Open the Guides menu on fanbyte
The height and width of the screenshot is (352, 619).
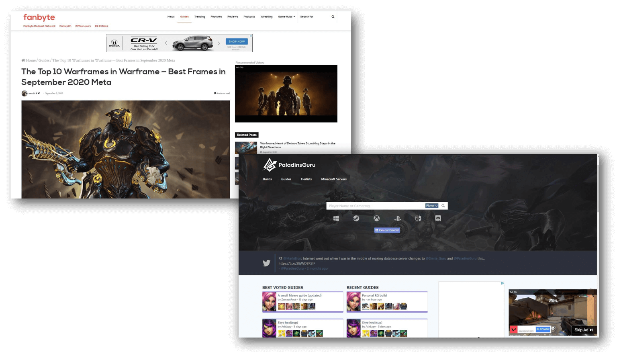point(184,17)
